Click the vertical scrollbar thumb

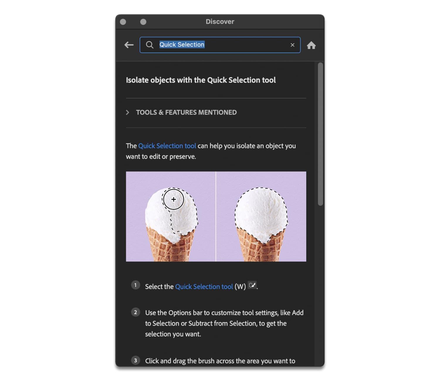point(320,134)
